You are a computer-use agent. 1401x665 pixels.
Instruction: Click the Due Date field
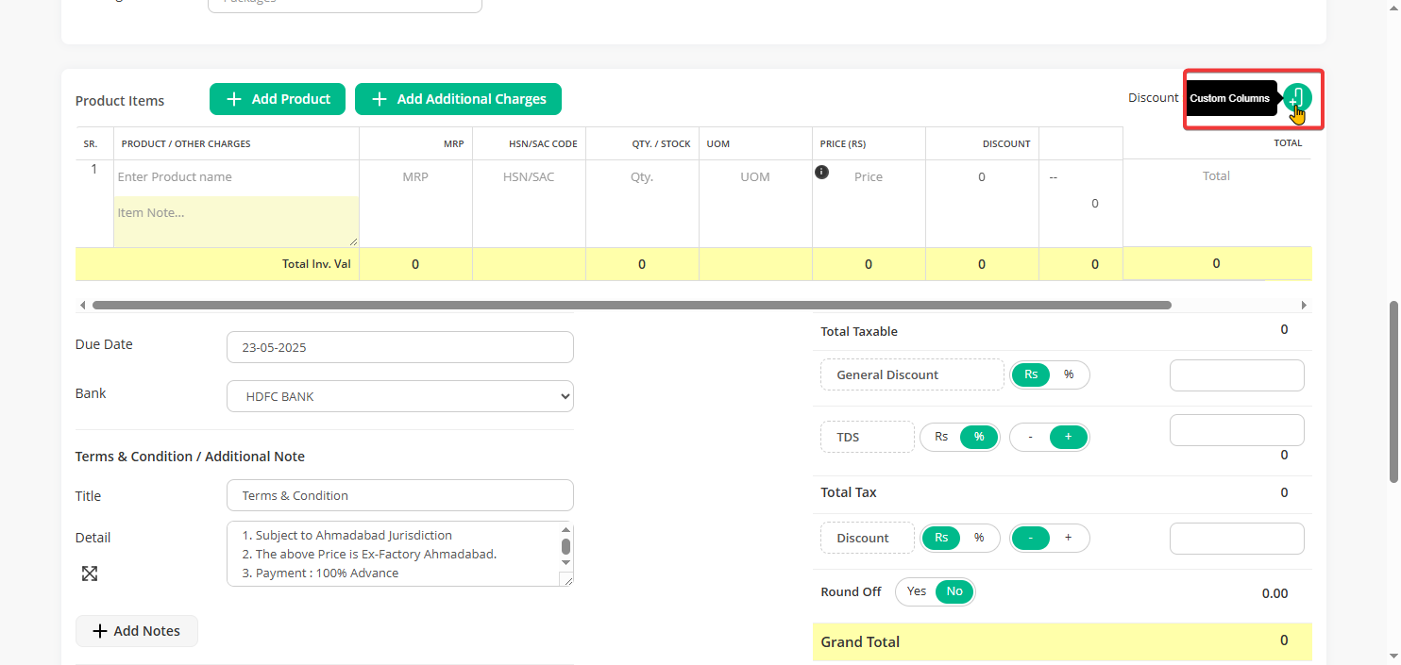click(399, 347)
